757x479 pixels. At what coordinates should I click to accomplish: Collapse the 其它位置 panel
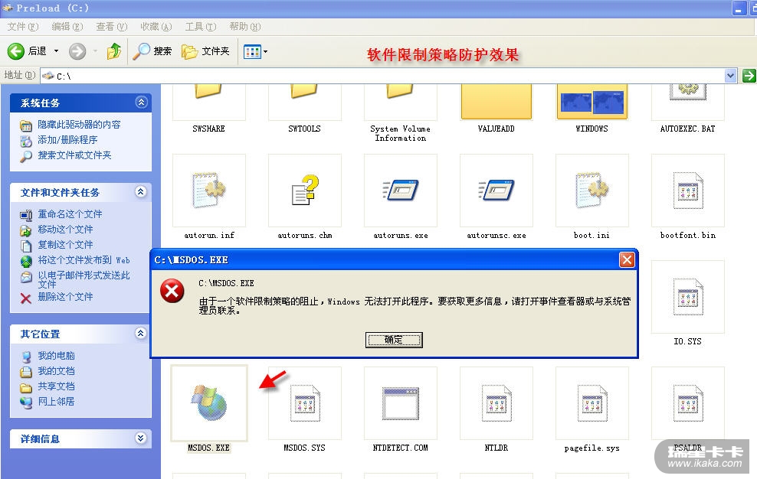tap(140, 334)
